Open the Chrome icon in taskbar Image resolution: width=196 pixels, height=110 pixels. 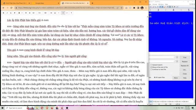point(57,108)
